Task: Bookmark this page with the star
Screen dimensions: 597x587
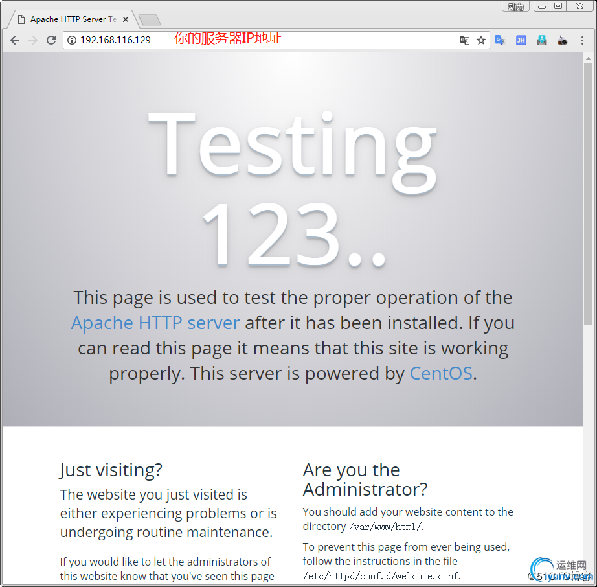Action: point(481,40)
